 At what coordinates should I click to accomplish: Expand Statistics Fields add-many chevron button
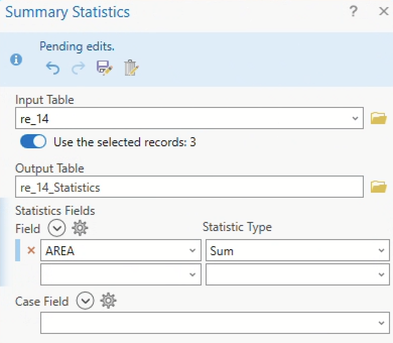point(56,228)
